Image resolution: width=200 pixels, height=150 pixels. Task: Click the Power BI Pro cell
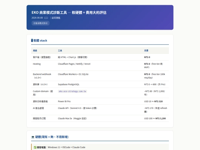tap(64, 101)
